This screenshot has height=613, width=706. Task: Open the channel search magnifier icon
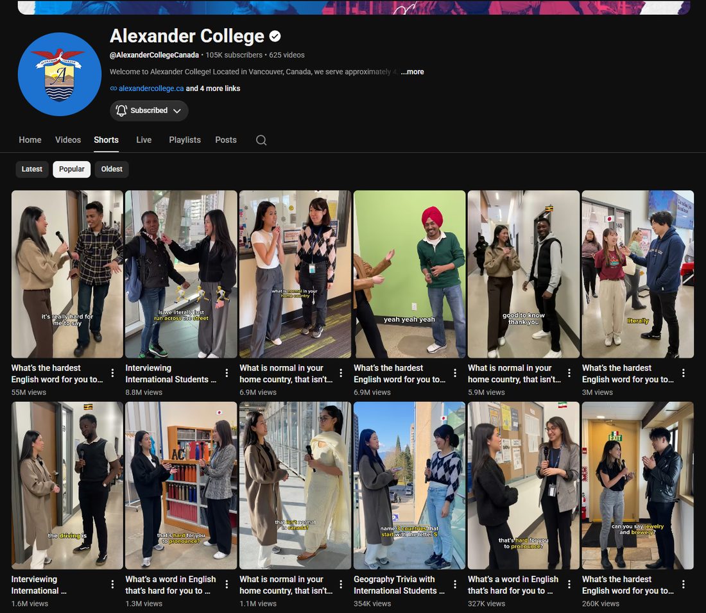[261, 140]
